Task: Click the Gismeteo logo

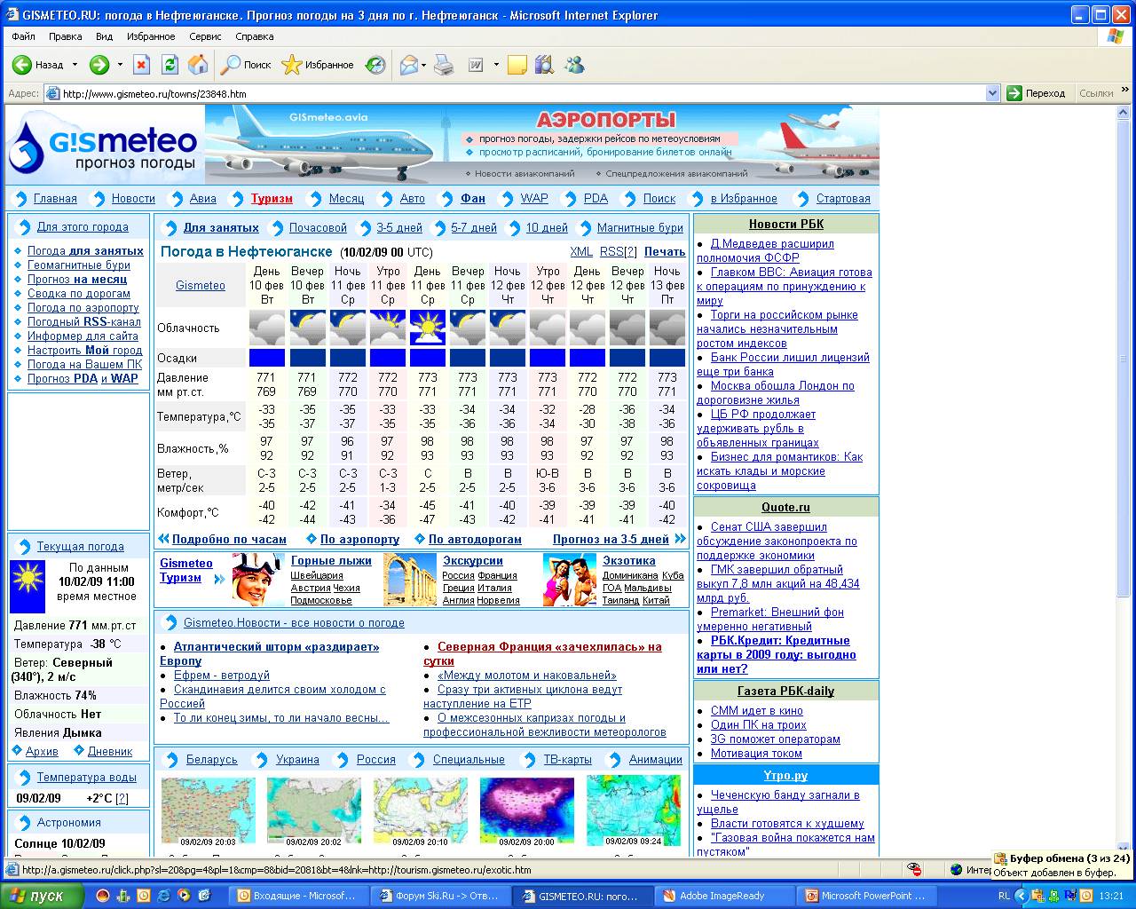Action: (104, 146)
